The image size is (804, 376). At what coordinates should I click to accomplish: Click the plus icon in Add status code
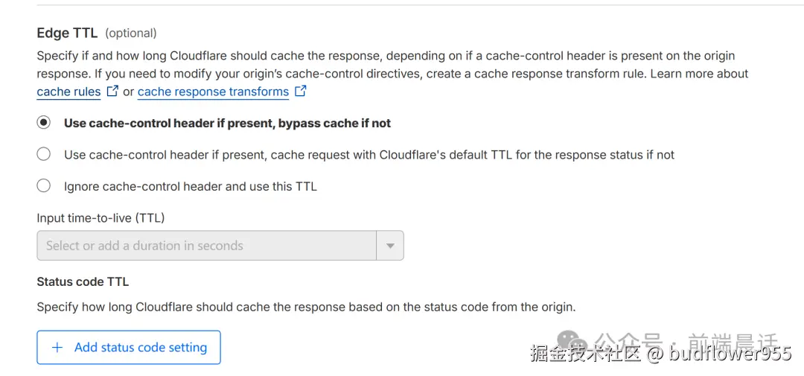click(x=57, y=347)
